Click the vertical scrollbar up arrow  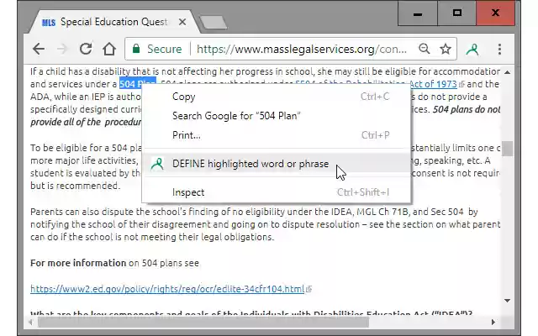pos(507,72)
